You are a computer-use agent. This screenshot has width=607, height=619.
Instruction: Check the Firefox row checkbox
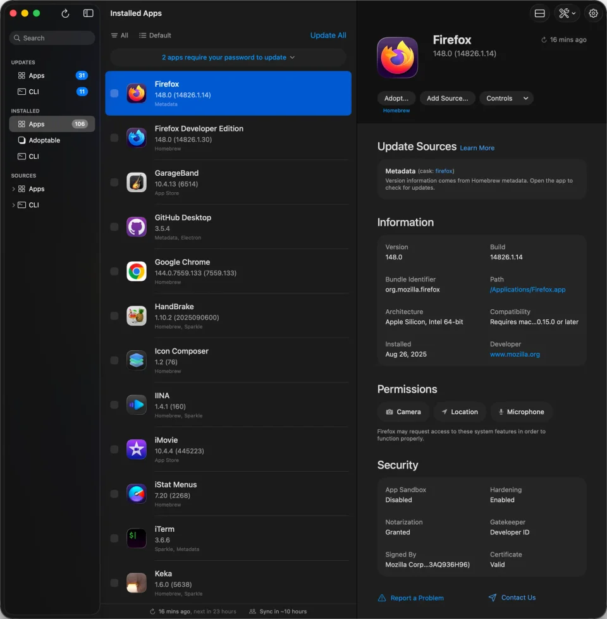(114, 93)
